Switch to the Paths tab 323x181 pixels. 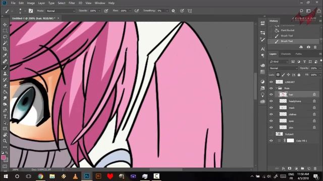[x=298, y=54]
